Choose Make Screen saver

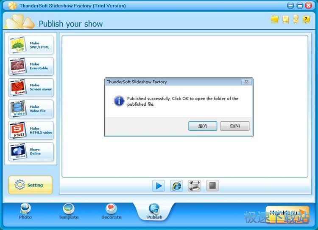click(31, 88)
